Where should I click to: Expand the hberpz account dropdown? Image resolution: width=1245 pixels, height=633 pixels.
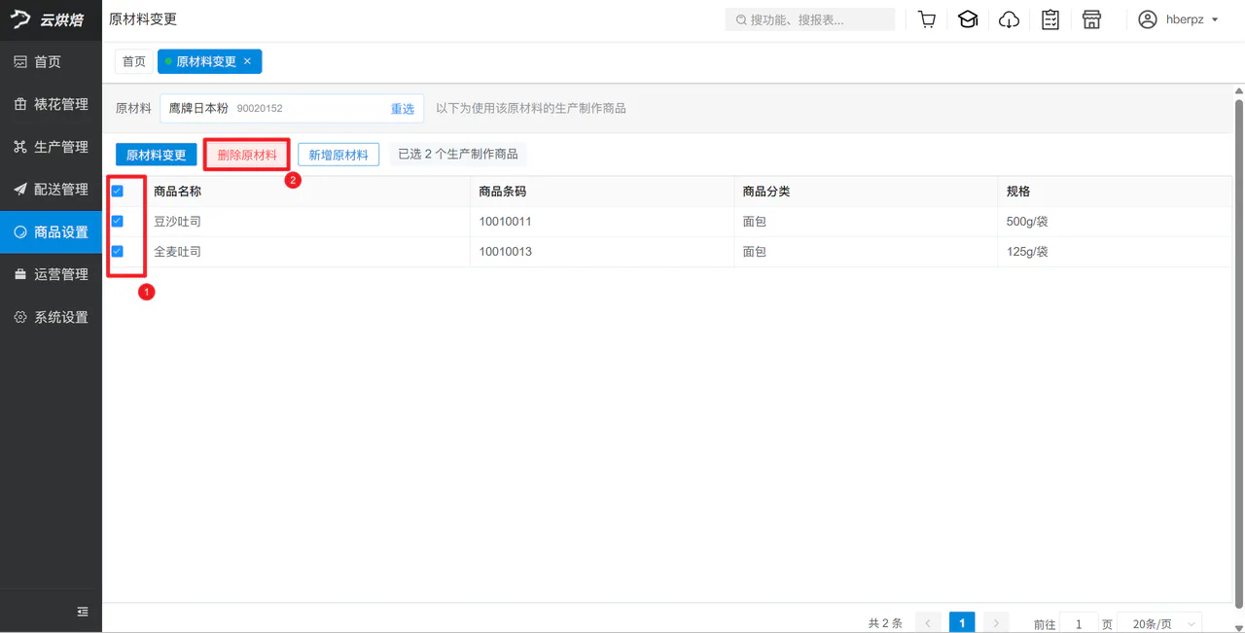1192,19
